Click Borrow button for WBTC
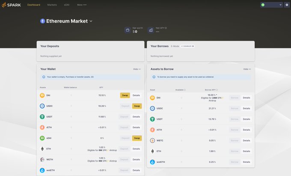The height and width of the screenshot is (176, 291). 235,141
